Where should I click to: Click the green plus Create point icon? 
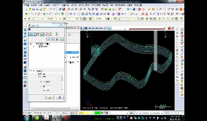26,14
